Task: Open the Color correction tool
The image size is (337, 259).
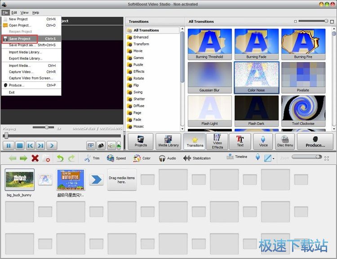Action: (142, 158)
